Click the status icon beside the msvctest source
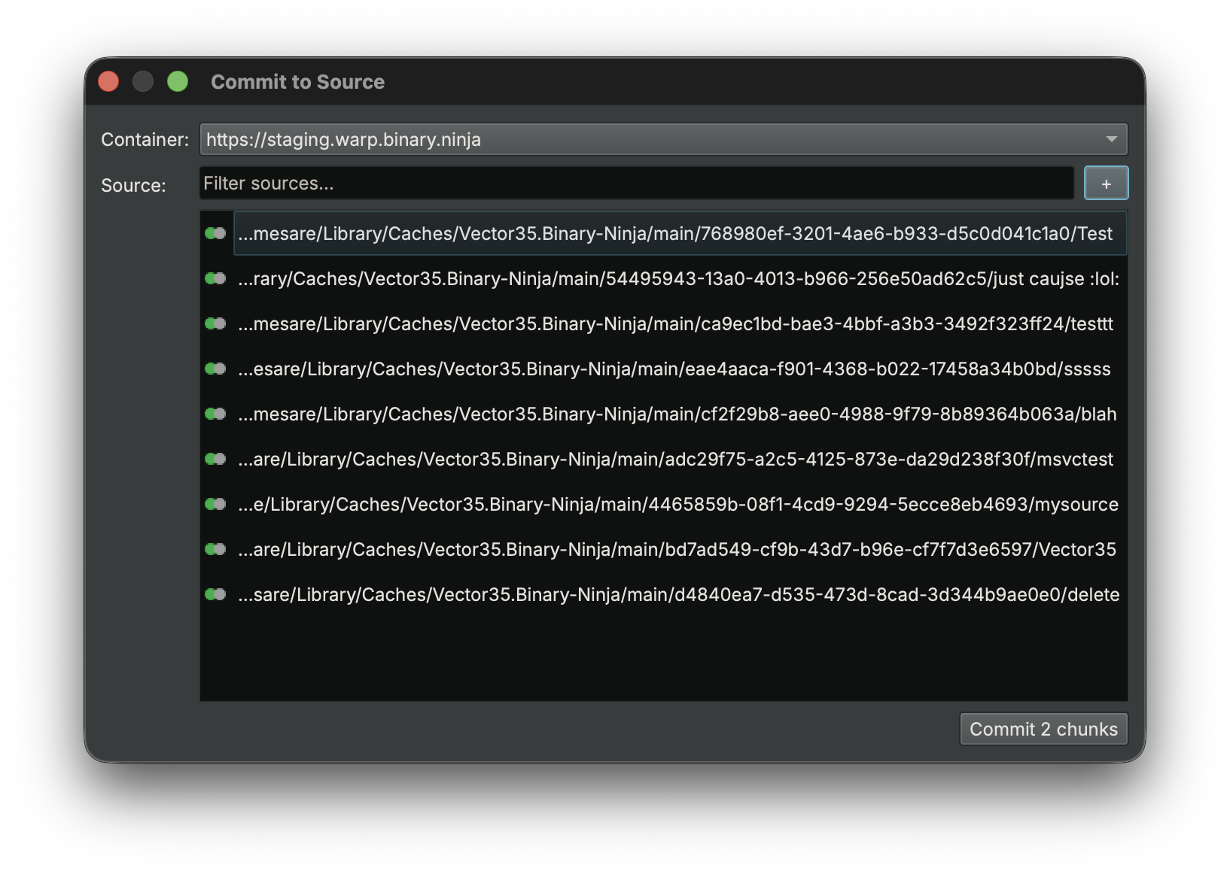 (215, 459)
